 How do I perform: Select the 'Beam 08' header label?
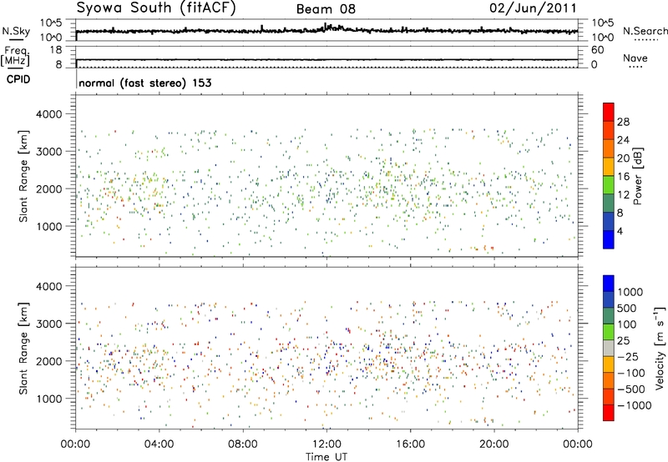pyautogui.click(x=326, y=9)
